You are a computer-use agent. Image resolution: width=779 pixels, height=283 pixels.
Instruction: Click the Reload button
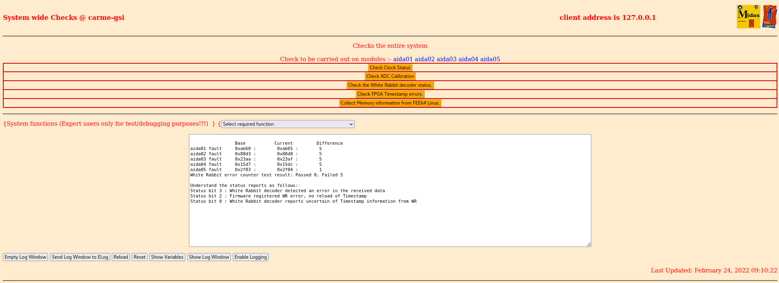[x=121, y=257]
